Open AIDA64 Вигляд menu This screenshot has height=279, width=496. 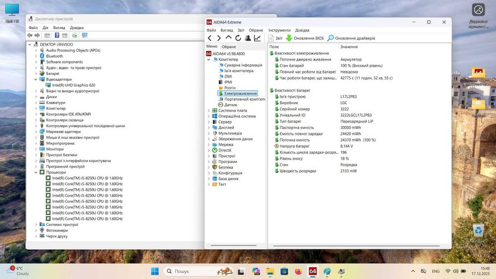tap(227, 30)
